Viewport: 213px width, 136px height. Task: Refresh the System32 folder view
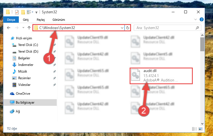128,28
